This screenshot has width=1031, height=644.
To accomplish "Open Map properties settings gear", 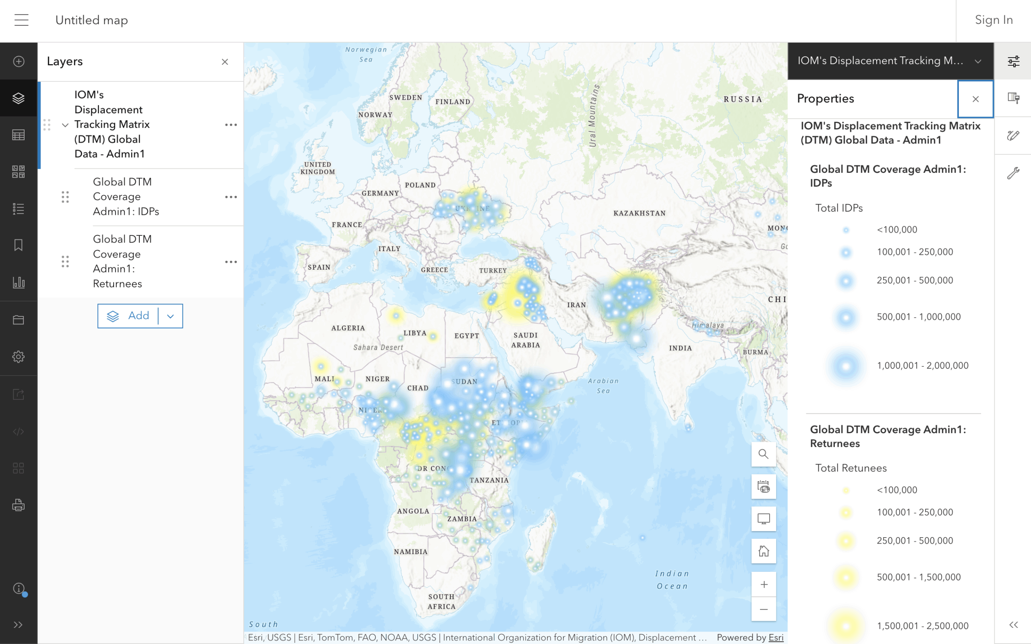I will (19, 357).
